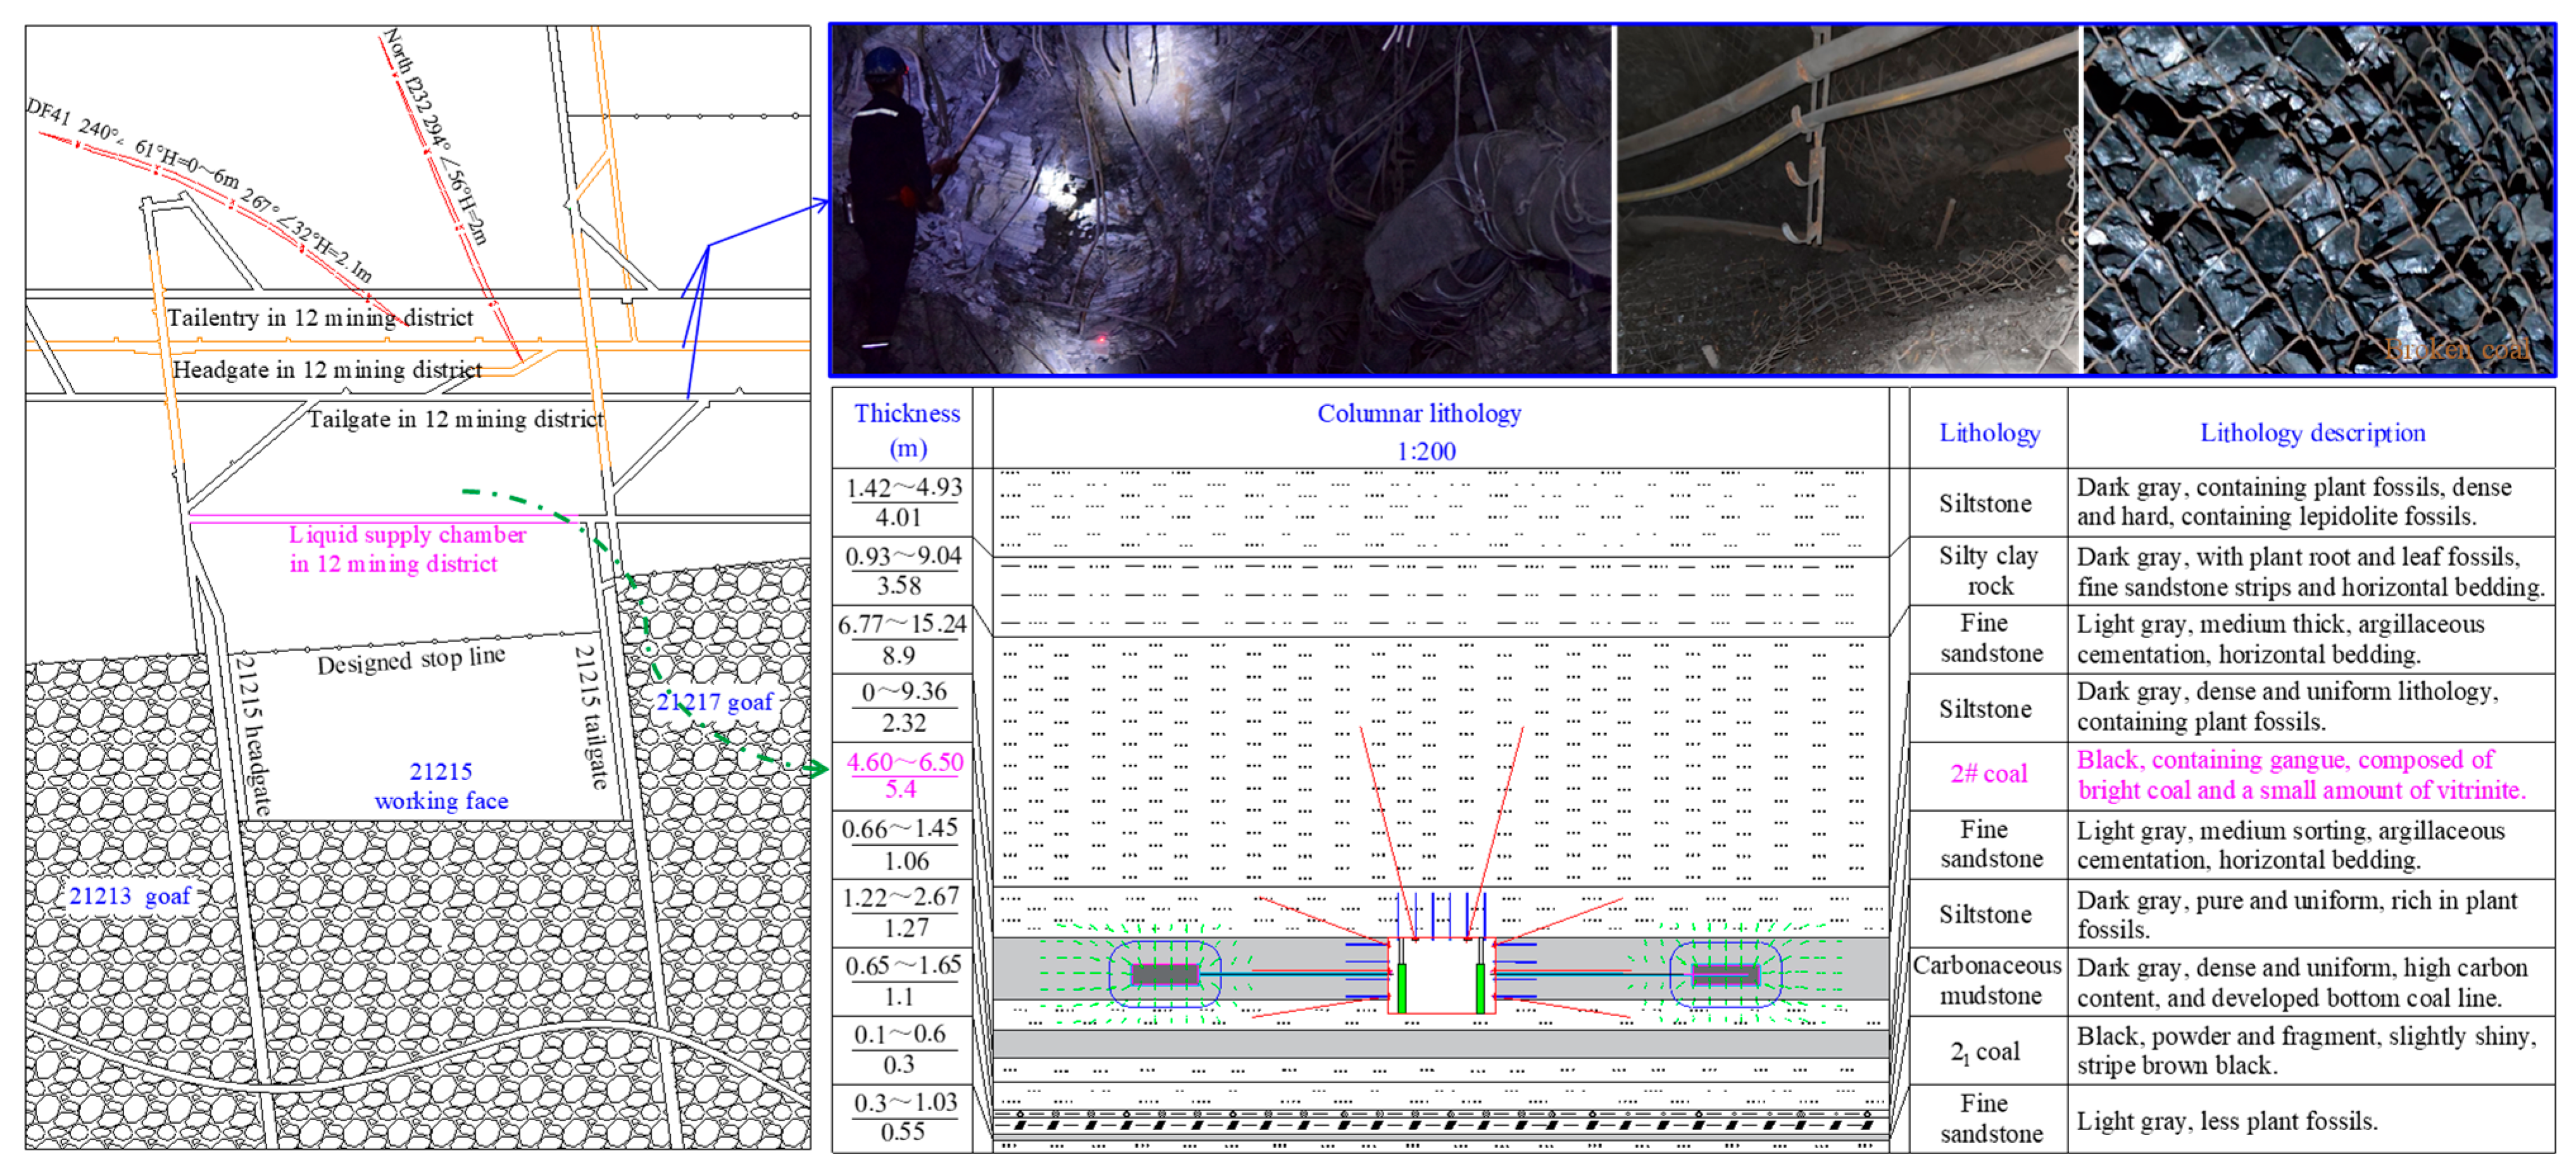Click the 21215 working face label

pyautogui.click(x=441, y=786)
